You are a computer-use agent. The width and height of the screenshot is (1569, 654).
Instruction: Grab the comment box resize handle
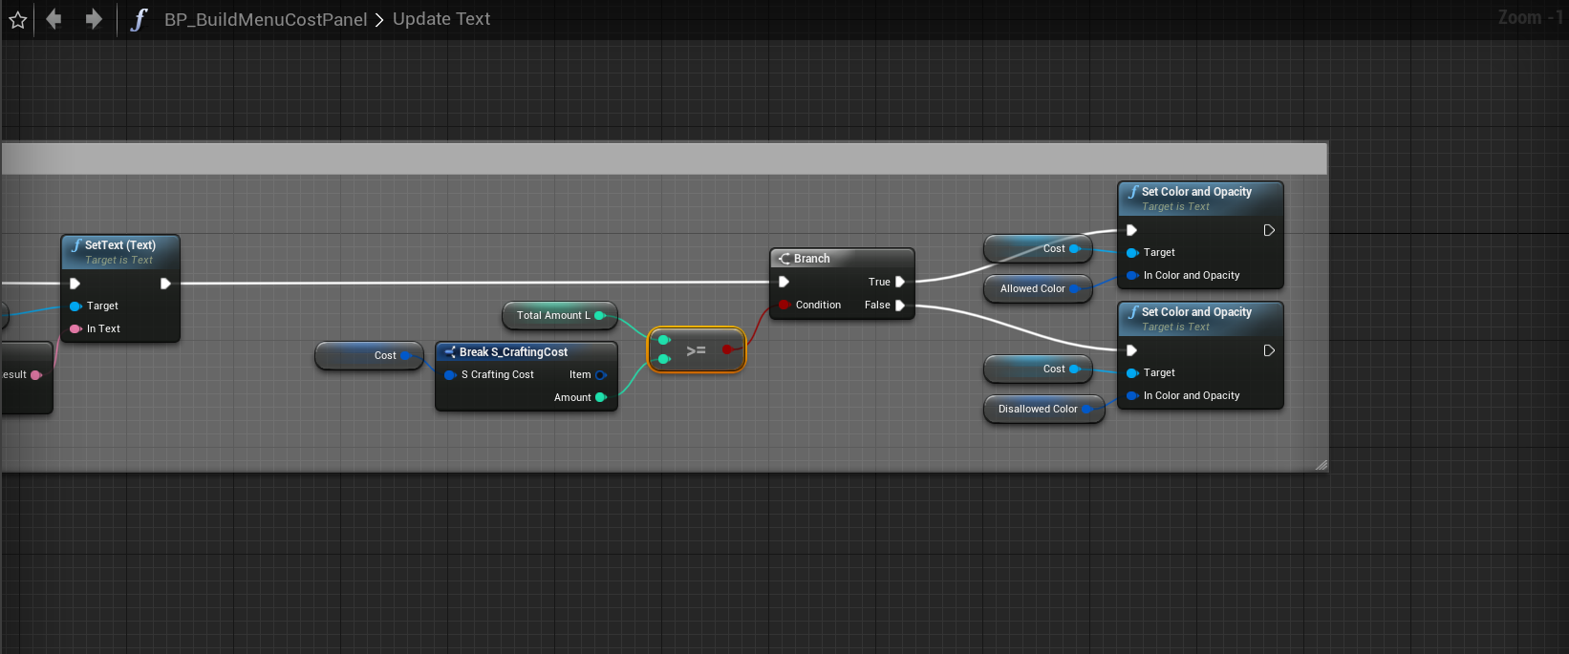coord(1321,465)
